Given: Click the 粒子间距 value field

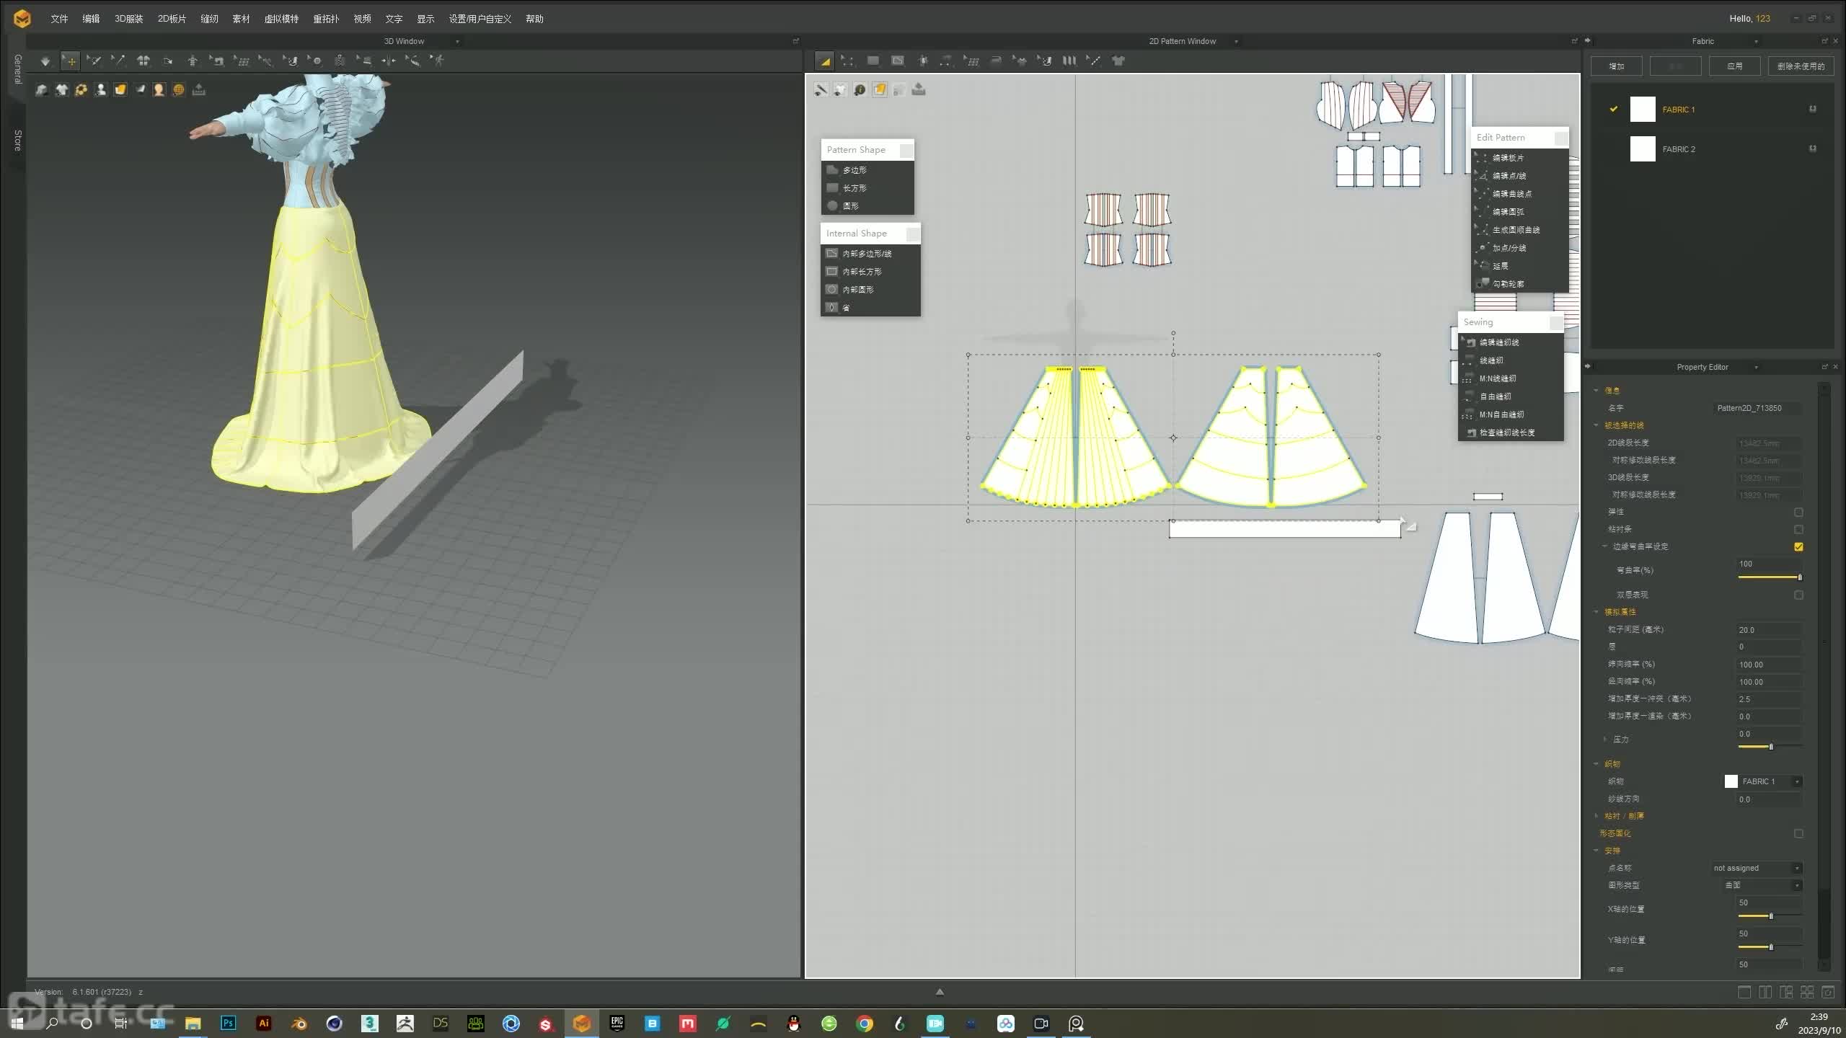Looking at the screenshot, I should click(1769, 629).
